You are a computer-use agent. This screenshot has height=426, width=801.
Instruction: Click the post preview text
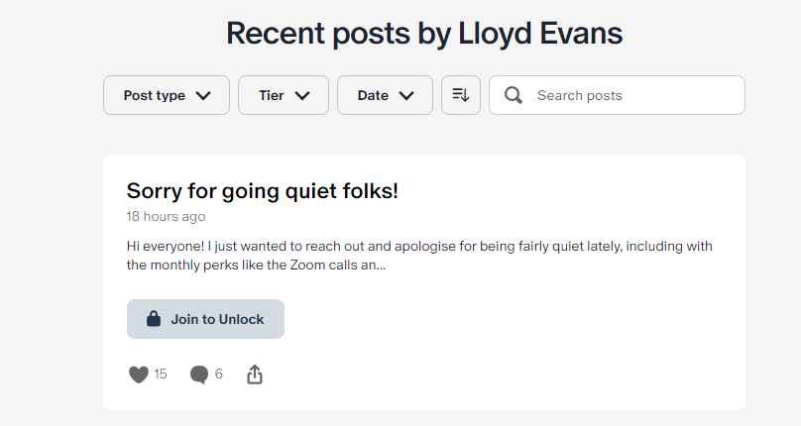click(x=419, y=256)
